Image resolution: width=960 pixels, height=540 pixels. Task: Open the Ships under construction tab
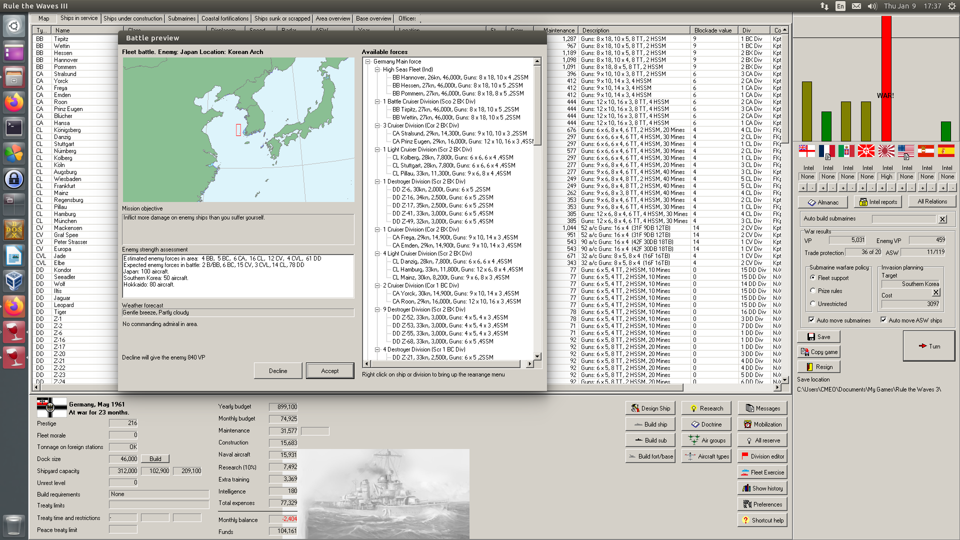[x=133, y=18]
